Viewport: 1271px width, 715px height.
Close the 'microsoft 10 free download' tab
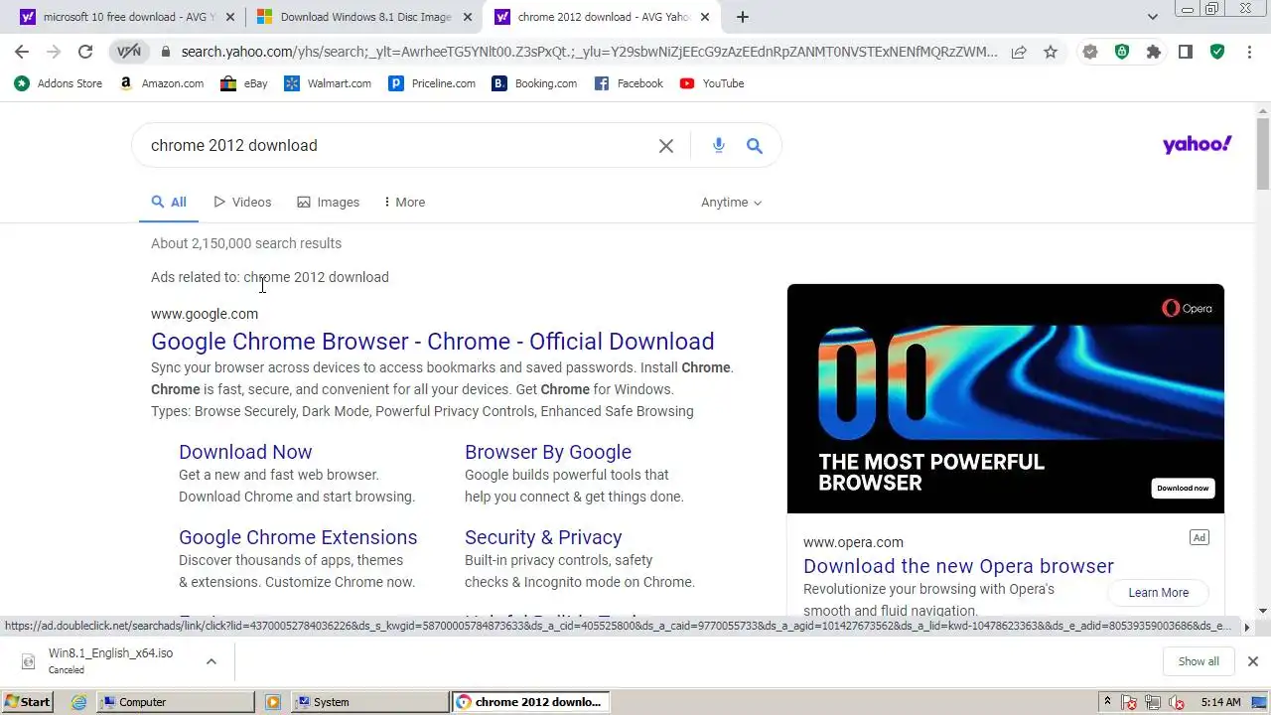[x=230, y=17]
